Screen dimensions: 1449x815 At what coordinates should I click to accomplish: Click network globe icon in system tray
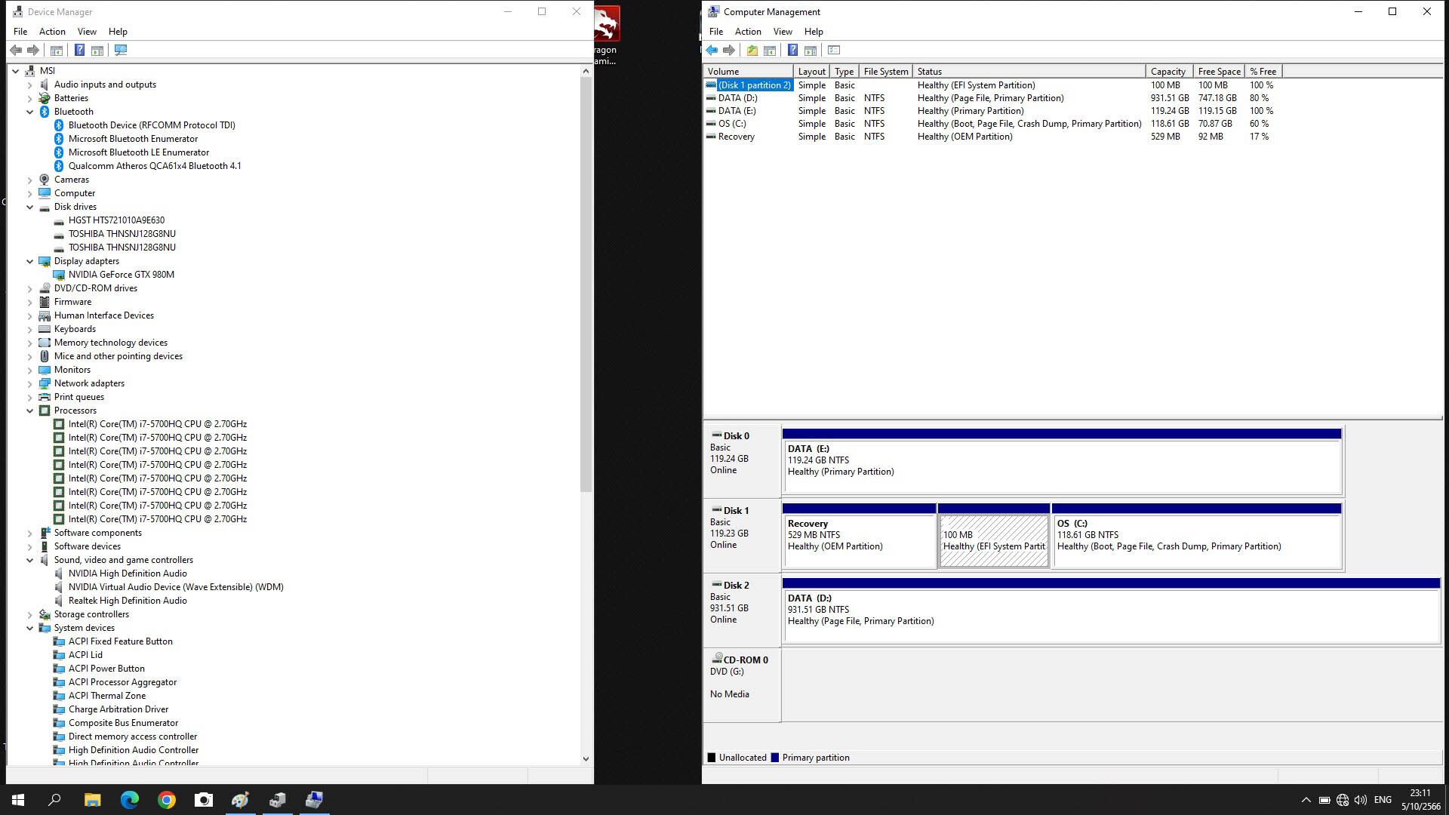[x=1342, y=800]
